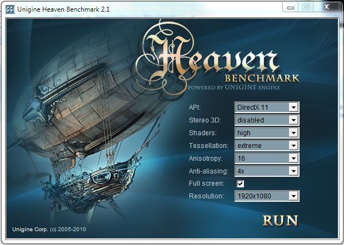This screenshot has height=245, width=344.
Task: Click the Heaven Benchmark logo
Action: point(217,58)
